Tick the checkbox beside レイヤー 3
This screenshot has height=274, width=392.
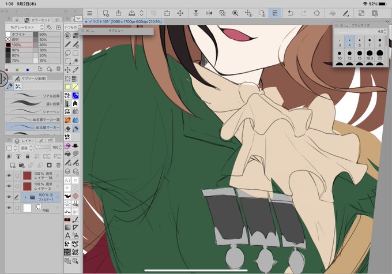click(x=17, y=186)
